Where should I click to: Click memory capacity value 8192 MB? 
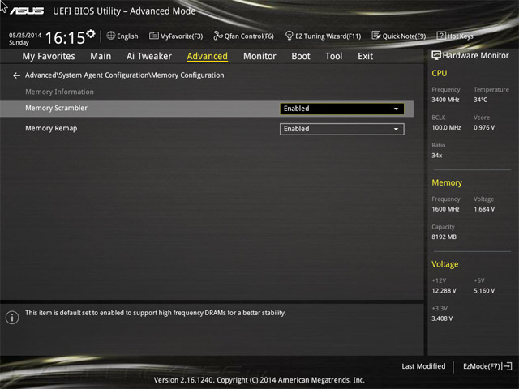(444, 237)
